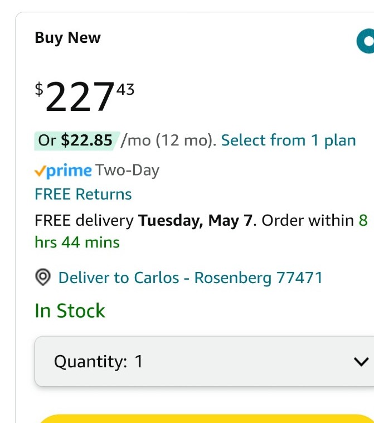Click the Buy New heading
This screenshot has width=374, height=423.
point(68,37)
